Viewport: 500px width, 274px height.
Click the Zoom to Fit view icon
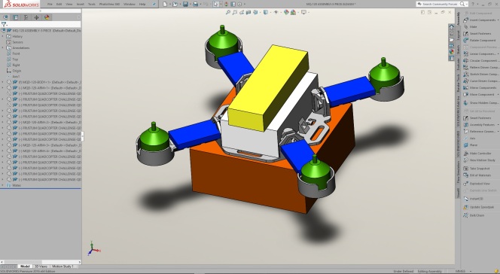[x=227, y=13]
